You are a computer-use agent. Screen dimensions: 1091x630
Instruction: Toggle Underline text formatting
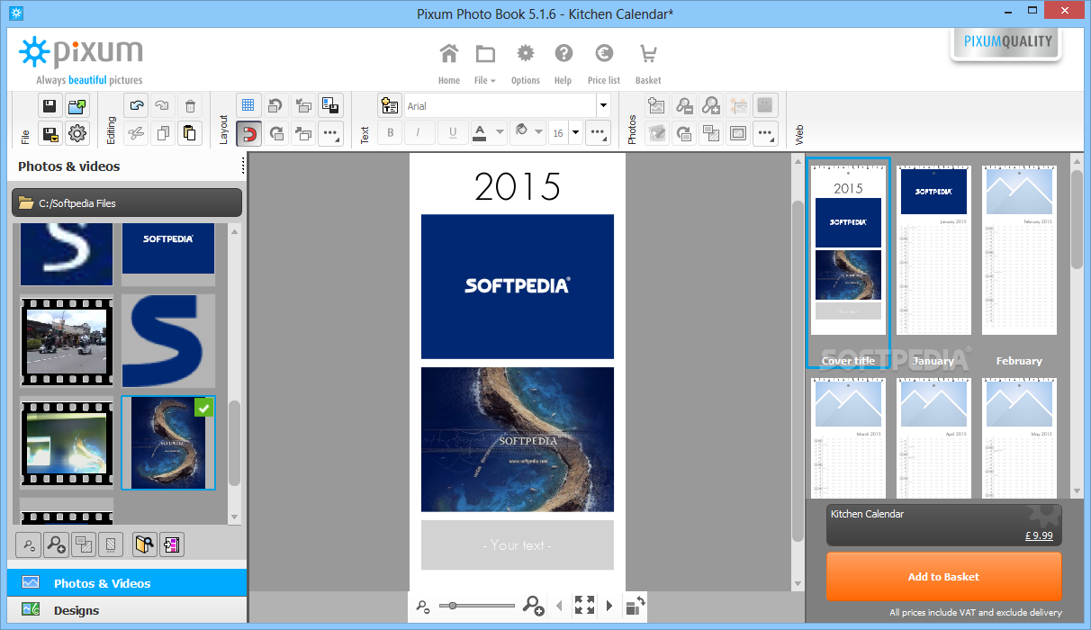[452, 133]
